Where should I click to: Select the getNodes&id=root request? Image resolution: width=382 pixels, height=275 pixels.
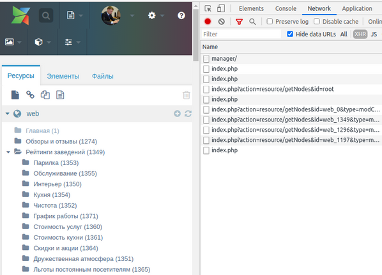tap(273, 89)
